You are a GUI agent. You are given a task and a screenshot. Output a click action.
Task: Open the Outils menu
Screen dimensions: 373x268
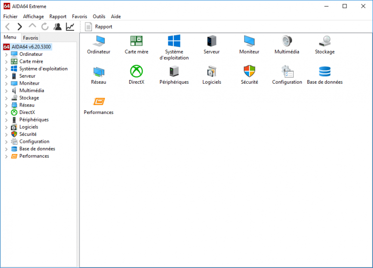[x=99, y=17]
